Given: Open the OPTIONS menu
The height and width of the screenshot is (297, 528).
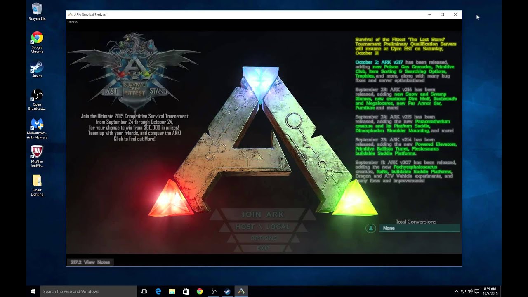Looking at the screenshot, I should point(264,238).
